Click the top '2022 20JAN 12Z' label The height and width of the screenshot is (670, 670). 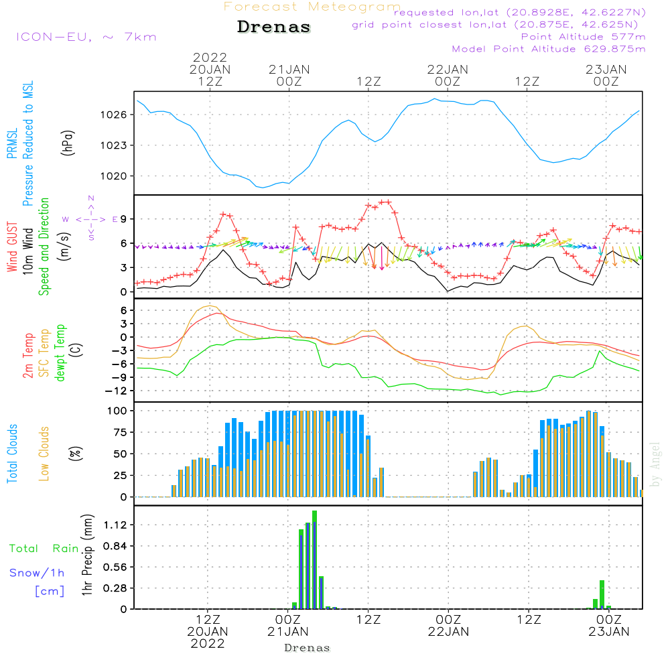[210, 69]
